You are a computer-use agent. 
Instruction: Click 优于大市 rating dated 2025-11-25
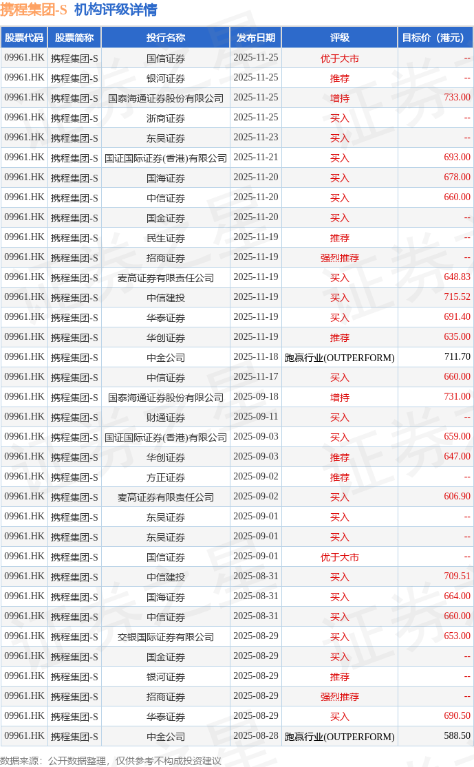[339, 58]
